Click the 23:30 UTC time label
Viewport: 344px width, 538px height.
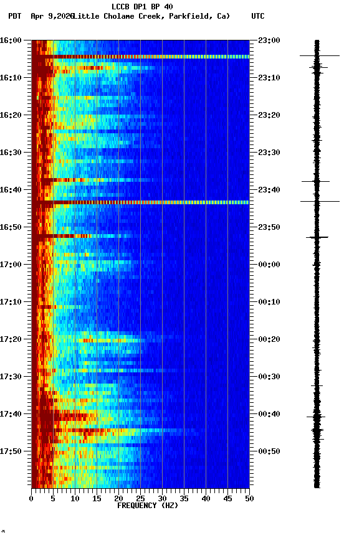269,153
